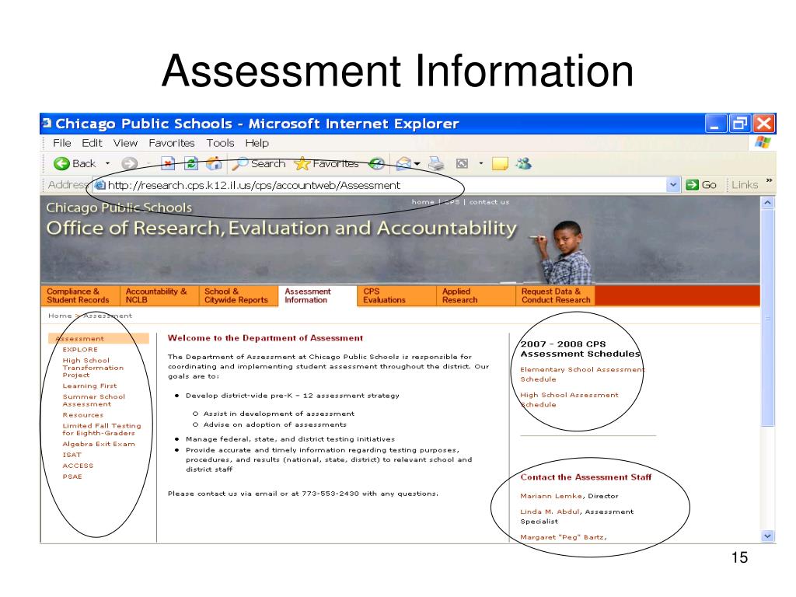Open the Learning First sidebar link
Viewport: 796px width, 597px height.
(x=90, y=386)
